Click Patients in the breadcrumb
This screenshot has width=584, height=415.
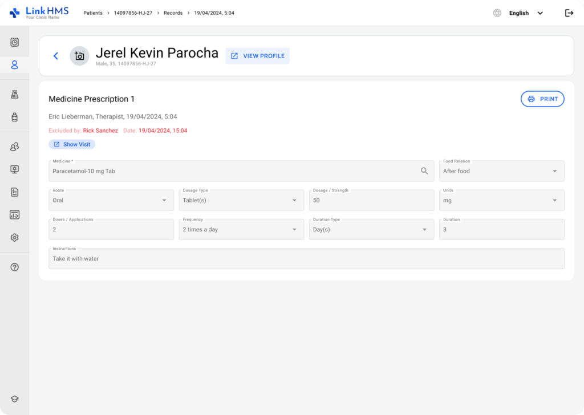tap(93, 13)
